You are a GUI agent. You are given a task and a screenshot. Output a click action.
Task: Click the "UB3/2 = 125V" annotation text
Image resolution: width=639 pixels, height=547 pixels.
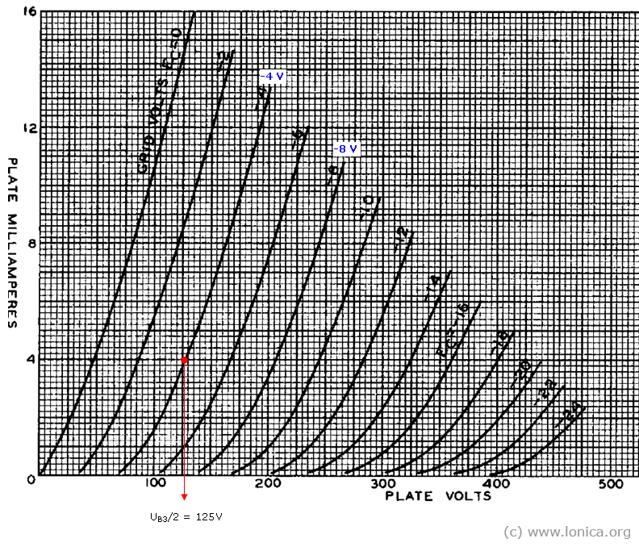pyautogui.click(x=186, y=517)
